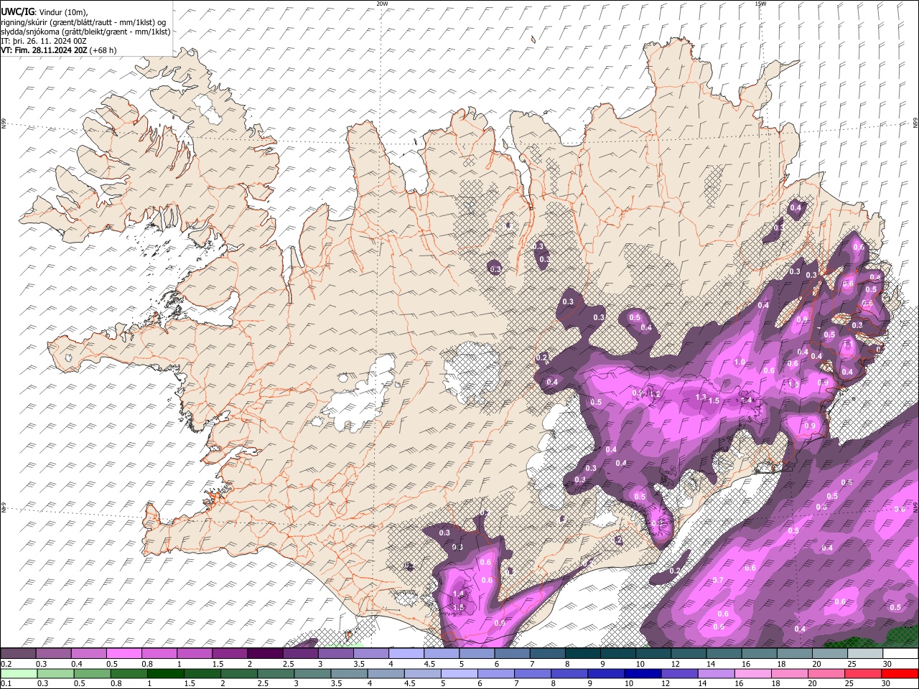Screen dimensions: 919x689
Task: Pick the top legend row swatch labeled 0.4
Action: (89, 653)
